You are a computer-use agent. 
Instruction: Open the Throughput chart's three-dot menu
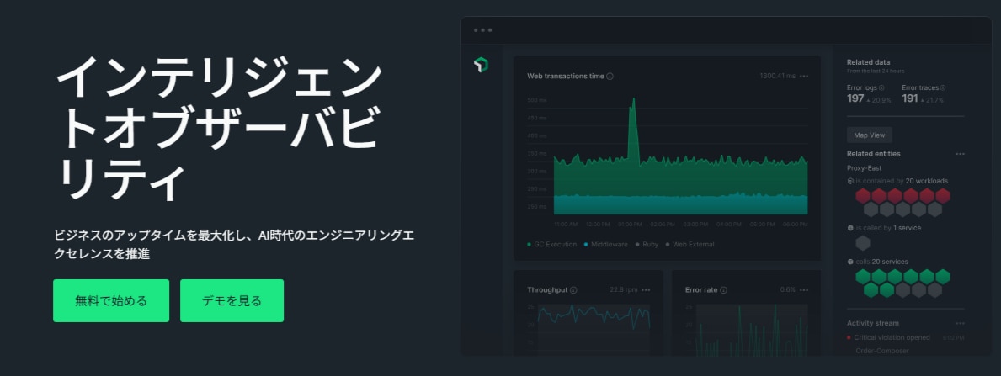tap(646, 290)
